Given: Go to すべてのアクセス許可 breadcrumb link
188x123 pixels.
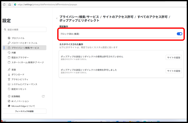Looking at the screenshot, I should click(x=152, y=17).
